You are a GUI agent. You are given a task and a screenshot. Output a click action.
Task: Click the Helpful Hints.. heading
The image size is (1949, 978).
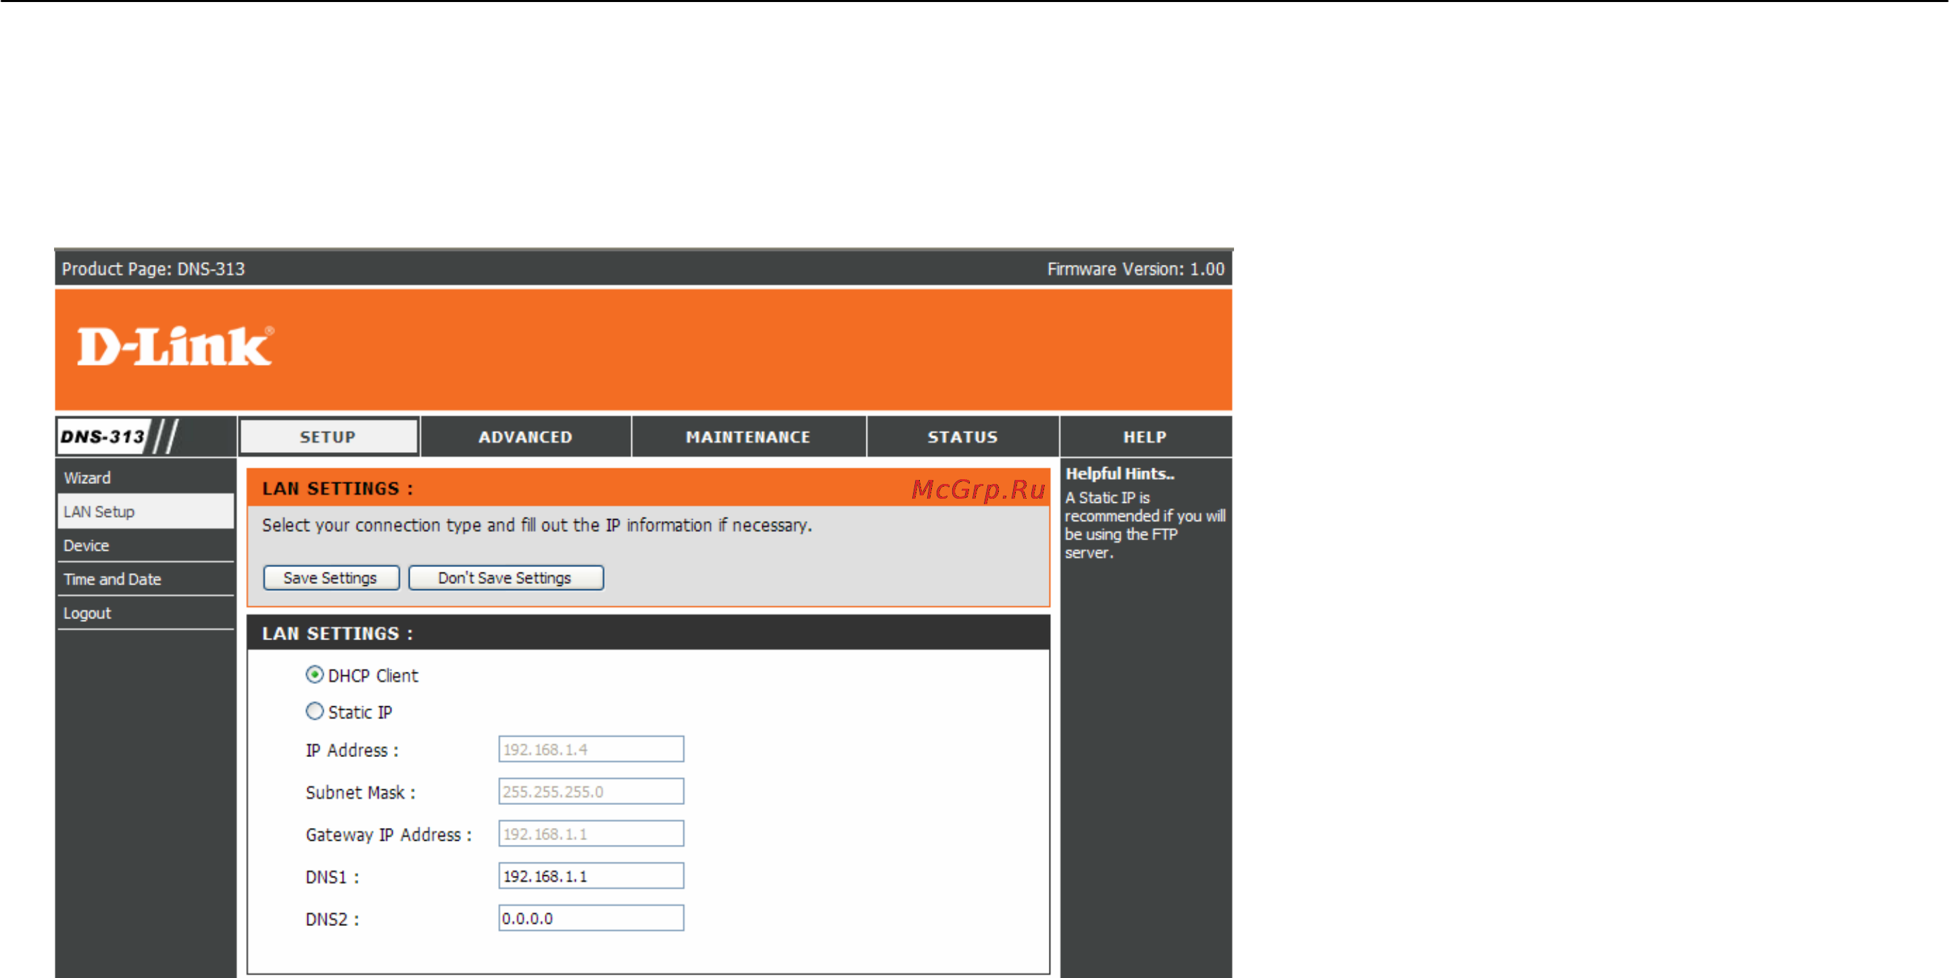(x=1120, y=474)
